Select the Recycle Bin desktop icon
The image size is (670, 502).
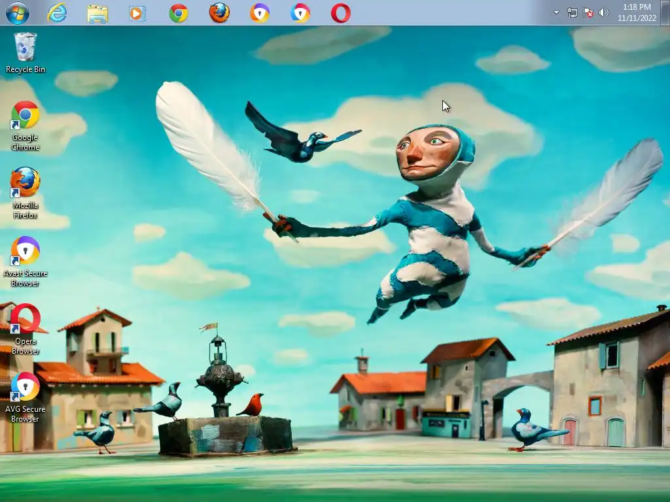26,54
